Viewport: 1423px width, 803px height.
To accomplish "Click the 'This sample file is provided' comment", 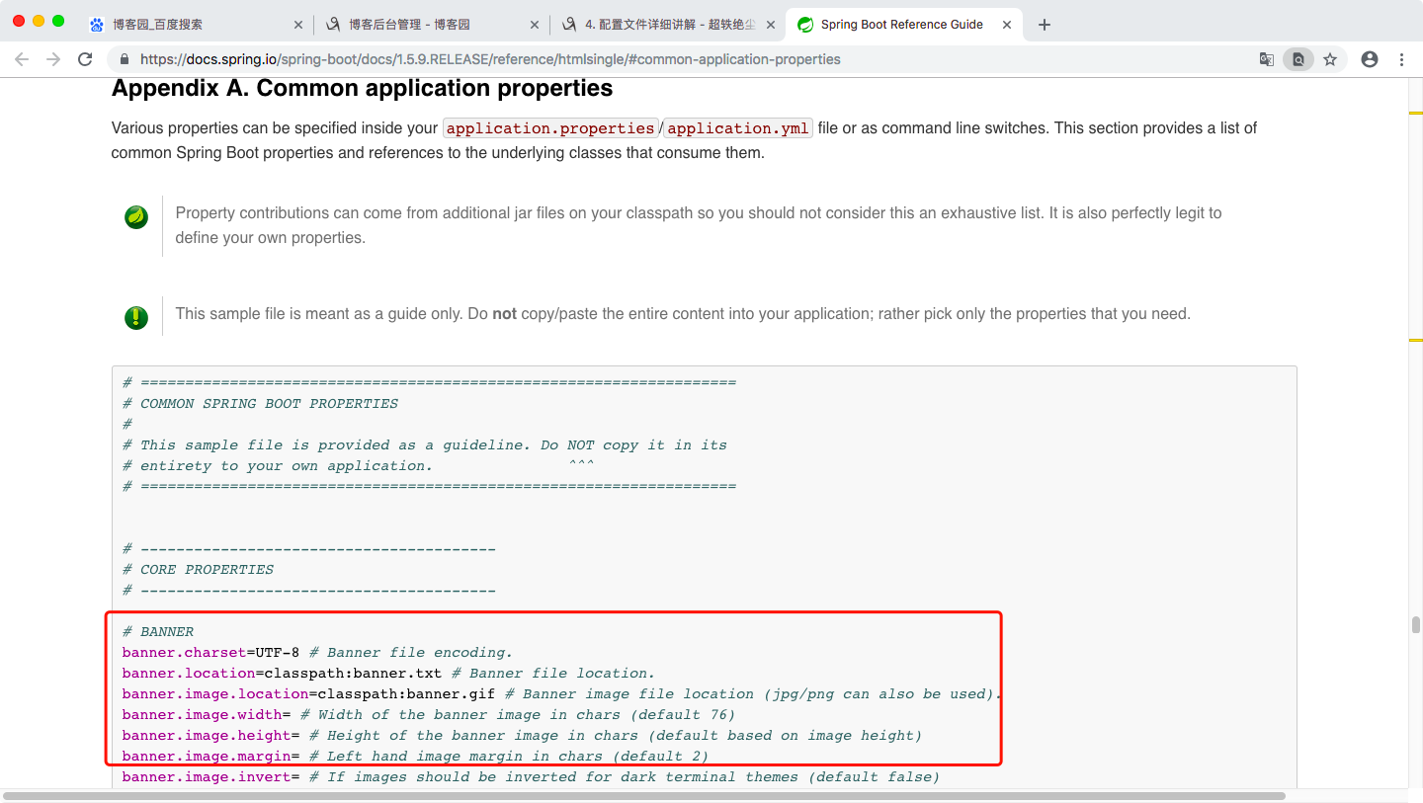I will click(425, 444).
